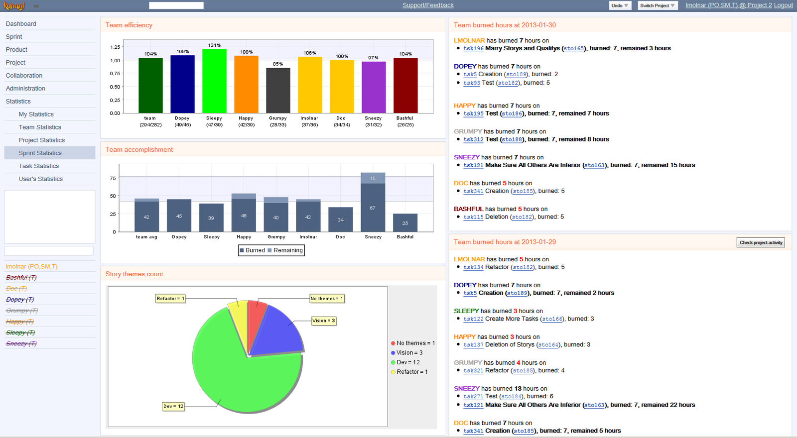Open the Sprint menu item
Screen dimensions: 797x438
50,37
